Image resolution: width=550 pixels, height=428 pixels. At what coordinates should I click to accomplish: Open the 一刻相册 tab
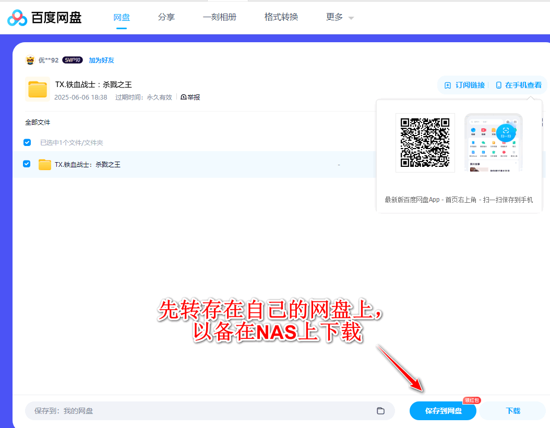tap(220, 17)
